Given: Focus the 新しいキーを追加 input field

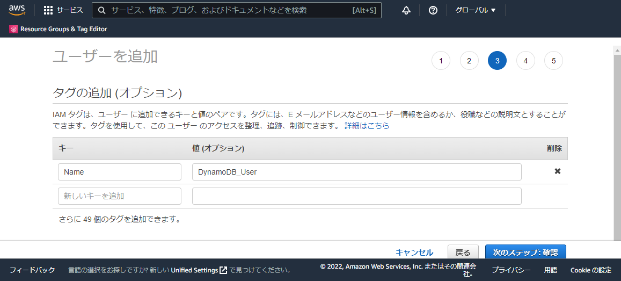Looking at the screenshot, I should [120, 196].
